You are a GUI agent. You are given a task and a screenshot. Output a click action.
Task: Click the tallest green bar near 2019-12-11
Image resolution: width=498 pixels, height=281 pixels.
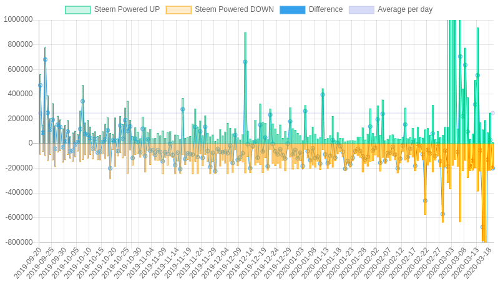point(245,87)
